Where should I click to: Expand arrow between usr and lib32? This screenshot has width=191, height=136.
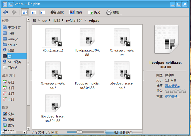pyautogui.click(x=50, y=20)
